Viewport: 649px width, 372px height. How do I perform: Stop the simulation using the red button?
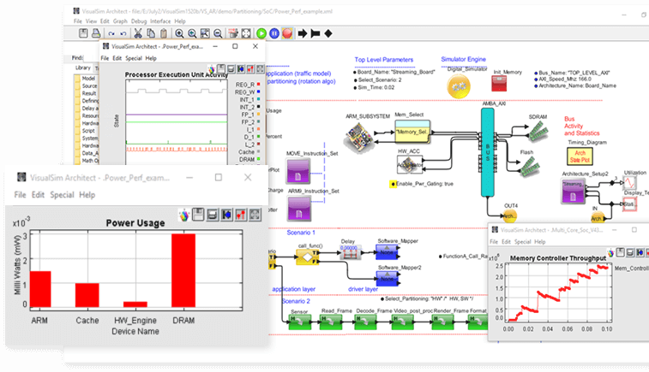tap(288, 32)
